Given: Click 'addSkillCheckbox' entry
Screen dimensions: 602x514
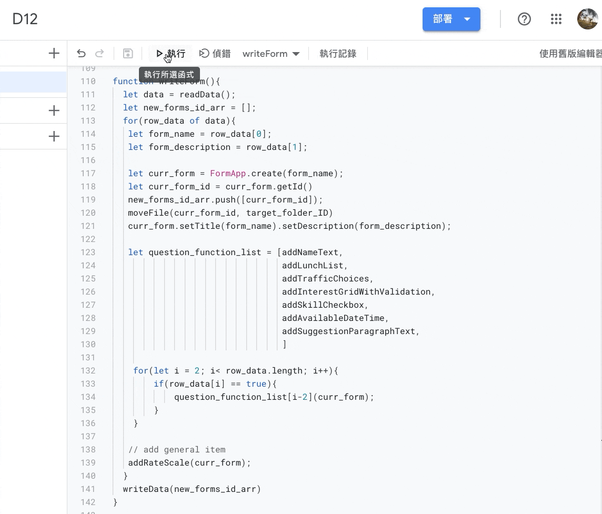Looking at the screenshot, I should tap(323, 305).
